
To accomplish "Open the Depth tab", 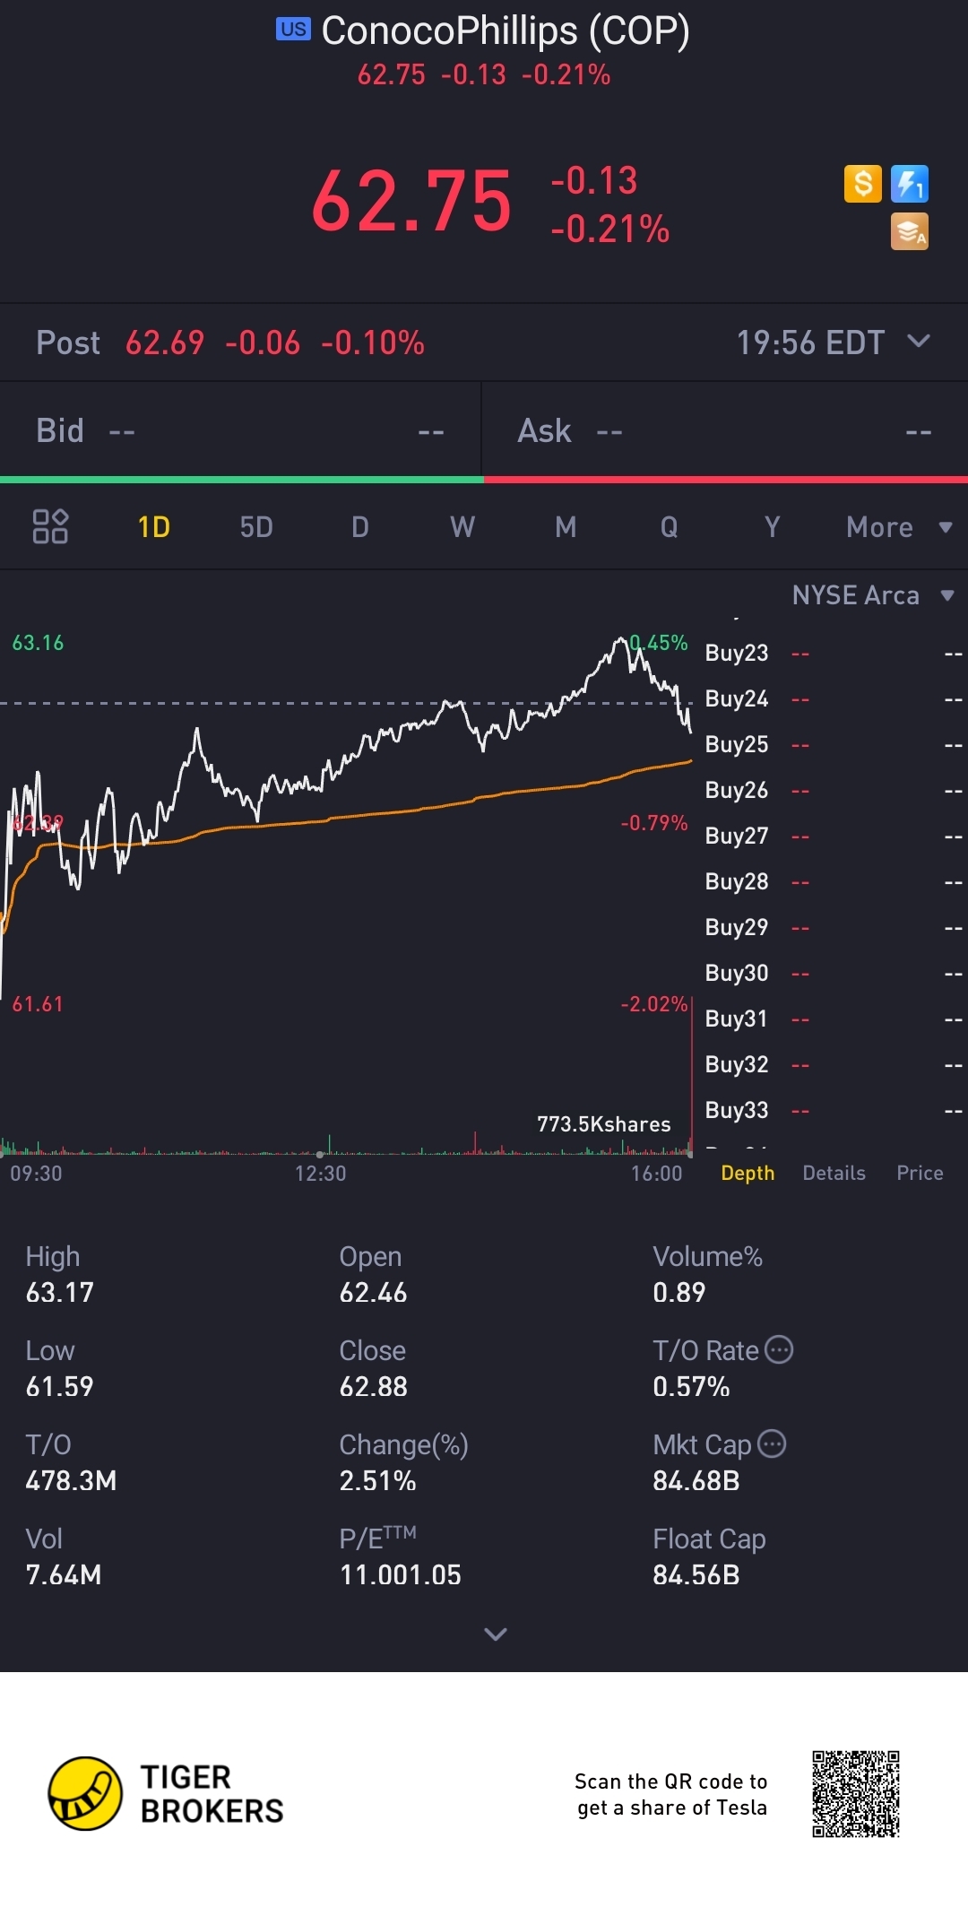I will (748, 1173).
